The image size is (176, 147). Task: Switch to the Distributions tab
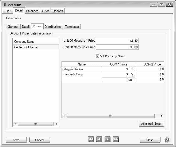click(x=53, y=27)
